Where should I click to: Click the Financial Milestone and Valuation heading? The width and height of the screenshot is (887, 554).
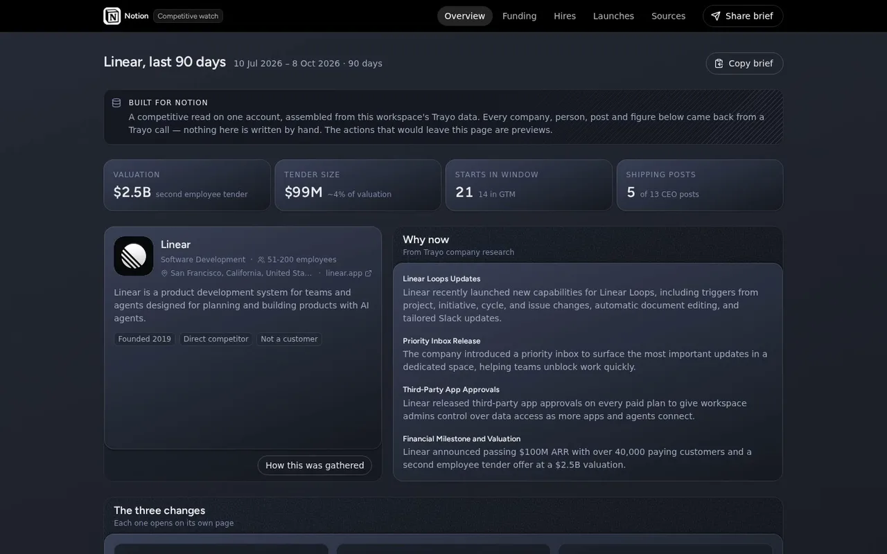pyautogui.click(x=462, y=439)
